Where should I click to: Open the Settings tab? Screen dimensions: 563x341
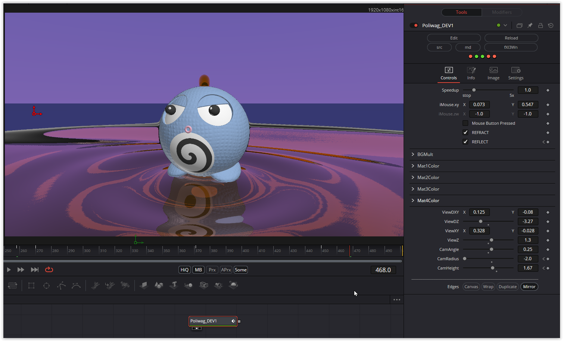[x=516, y=74]
